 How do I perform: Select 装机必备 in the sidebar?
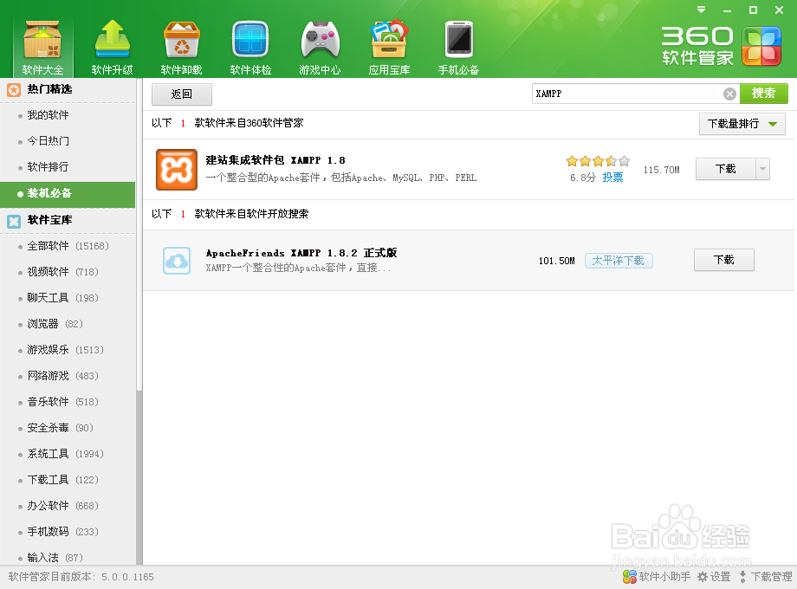[68, 195]
